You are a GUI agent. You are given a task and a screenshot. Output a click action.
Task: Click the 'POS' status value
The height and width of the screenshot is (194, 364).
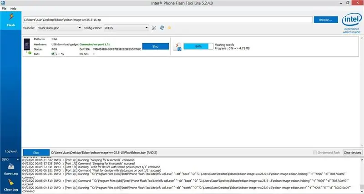[x=54, y=49]
